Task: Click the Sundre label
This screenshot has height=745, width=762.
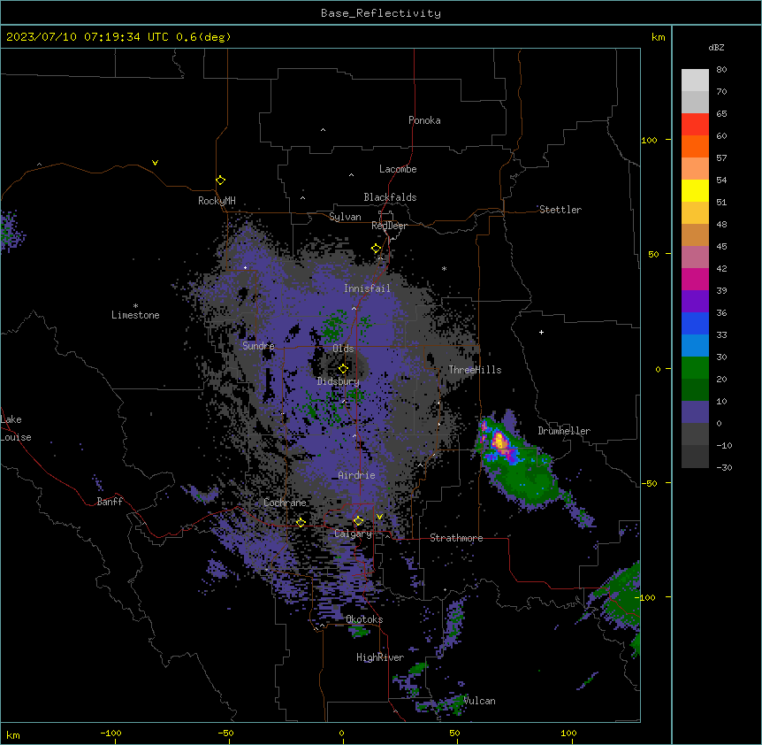Action: coord(258,346)
